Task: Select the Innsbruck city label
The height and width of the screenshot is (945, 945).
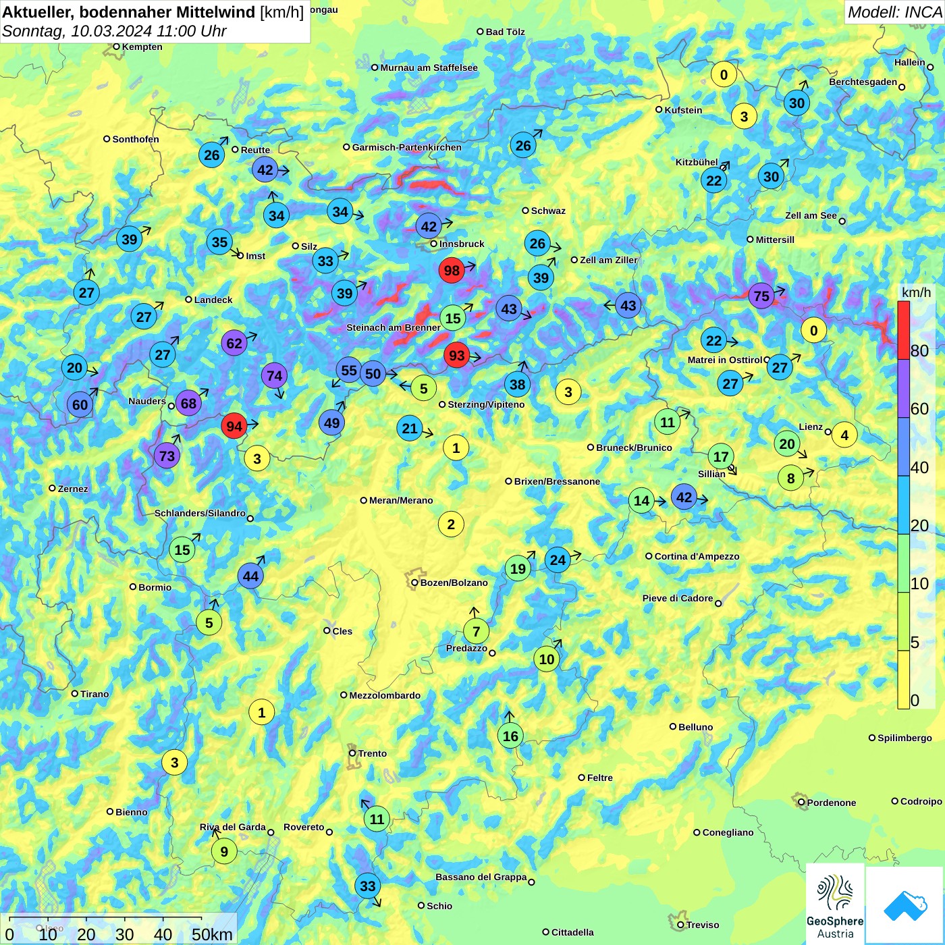Action: point(462,244)
